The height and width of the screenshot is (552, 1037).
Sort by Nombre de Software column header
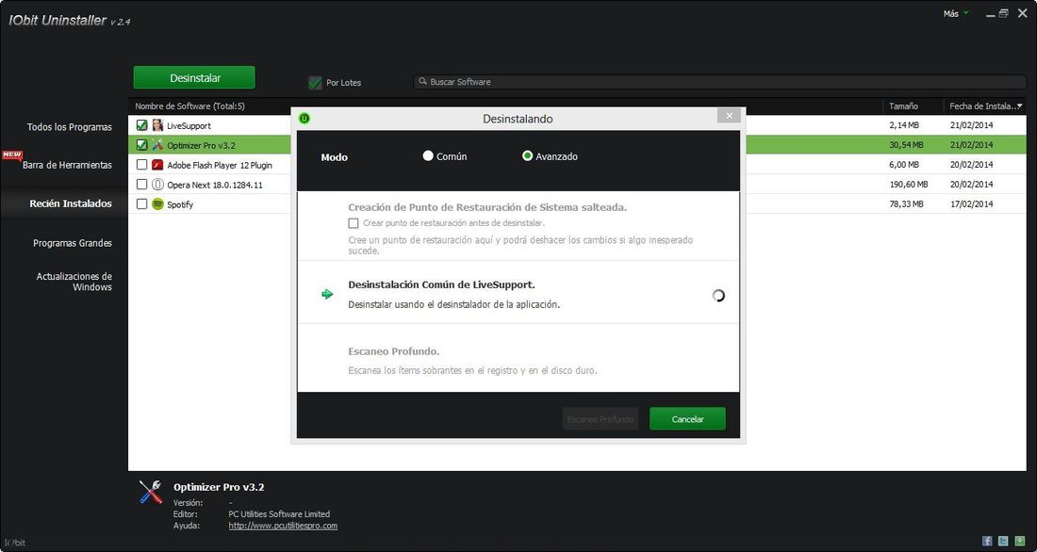pos(189,106)
